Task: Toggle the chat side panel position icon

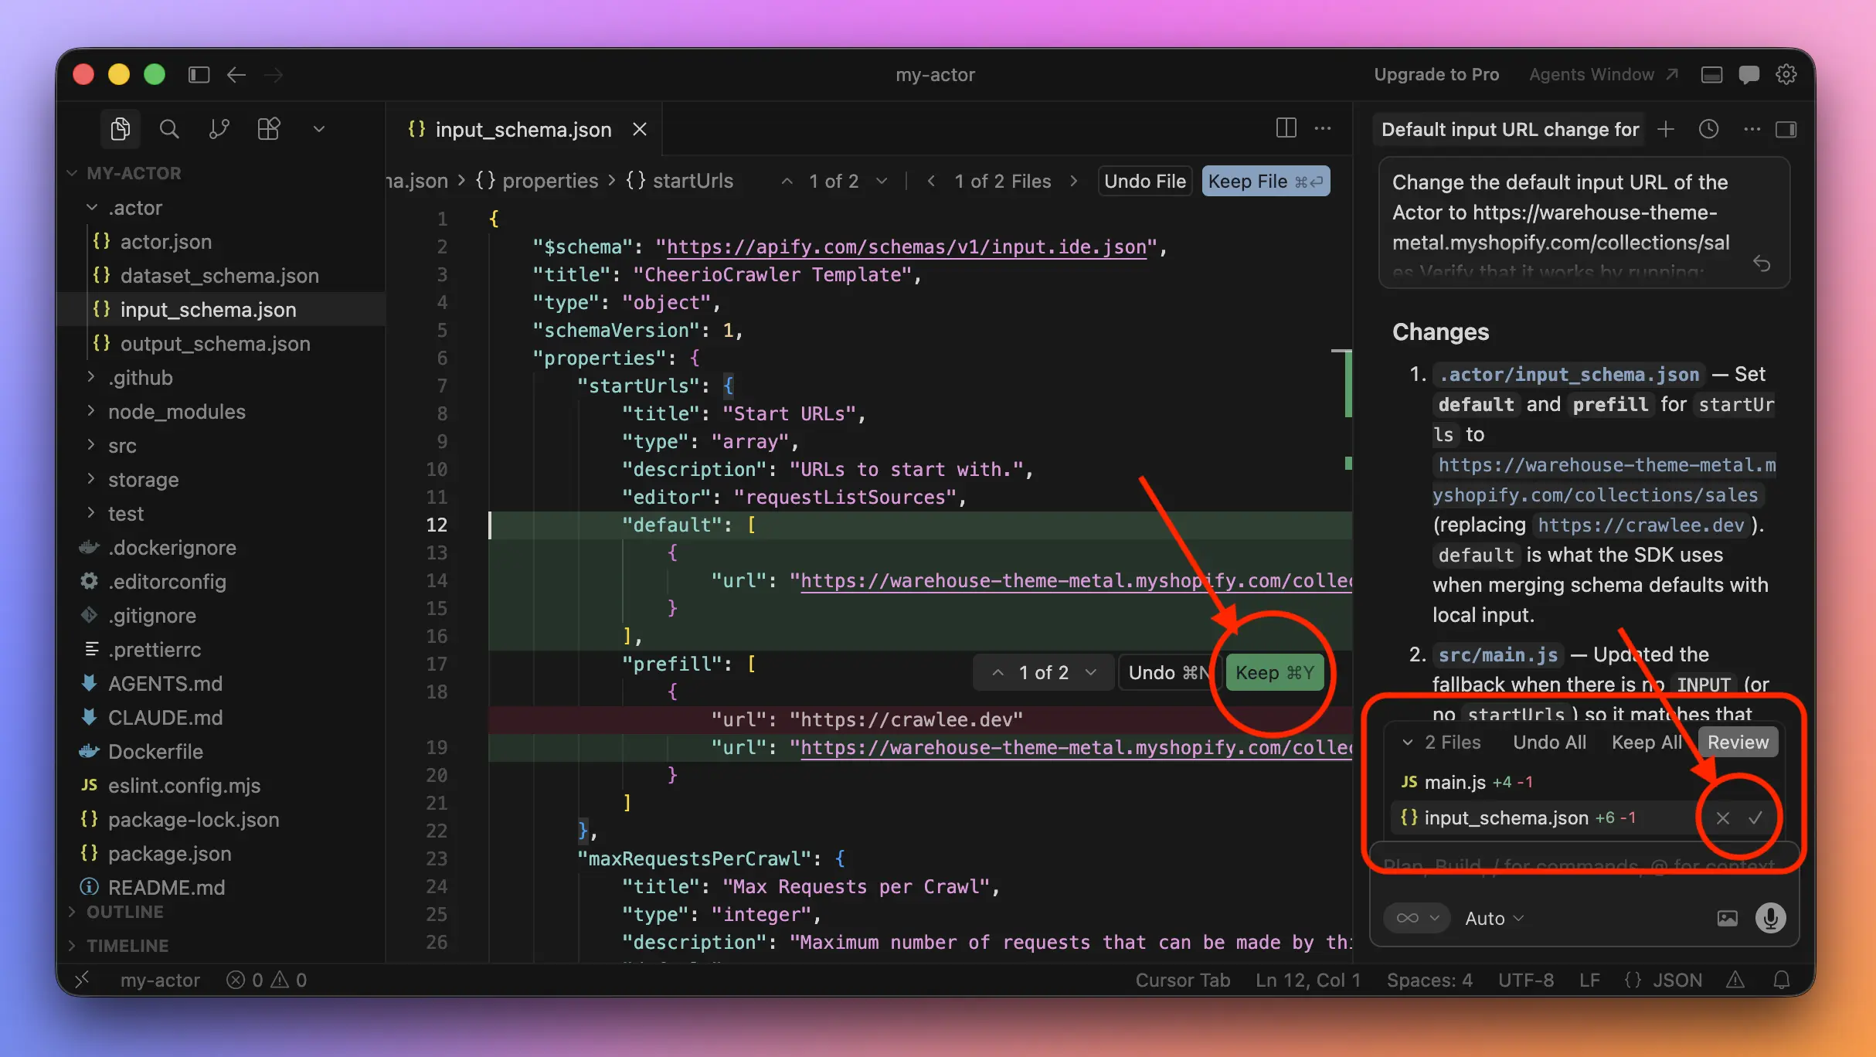Action: point(1786,129)
